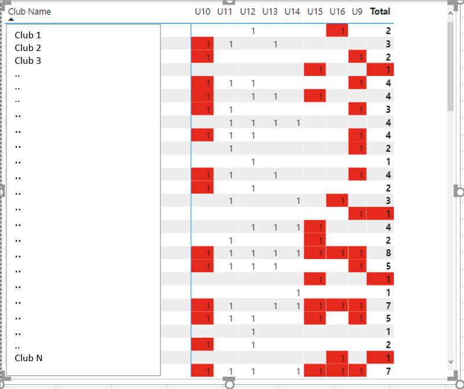
Task: Select the U9 column header
Action: [x=357, y=12]
